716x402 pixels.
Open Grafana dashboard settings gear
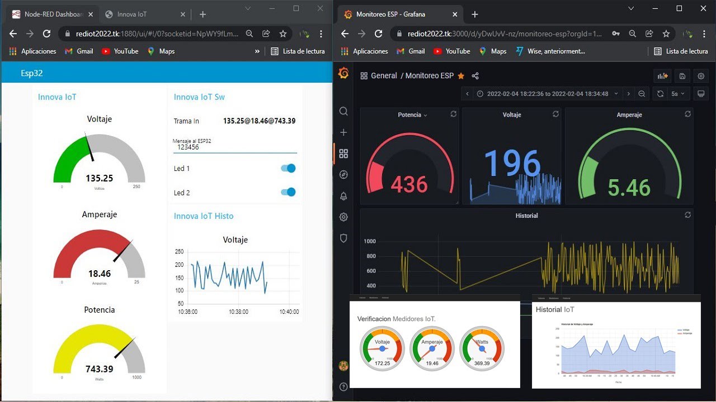701,76
